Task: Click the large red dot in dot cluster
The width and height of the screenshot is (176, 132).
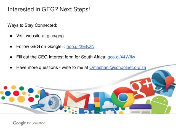Action: point(16,93)
